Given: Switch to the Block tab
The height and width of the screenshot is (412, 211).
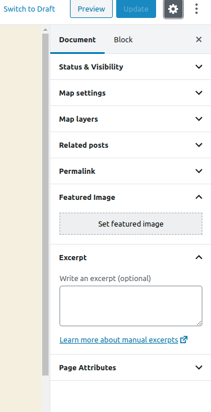Looking at the screenshot, I should point(123,39).
